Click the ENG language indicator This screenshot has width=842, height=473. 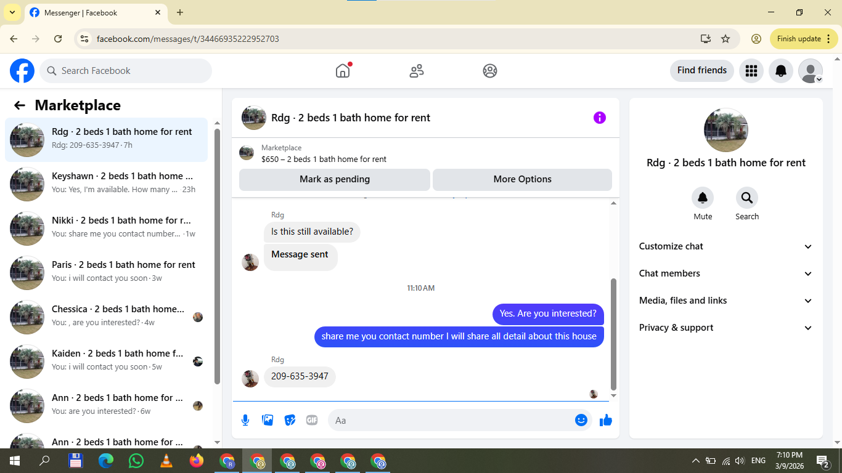point(758,461)
